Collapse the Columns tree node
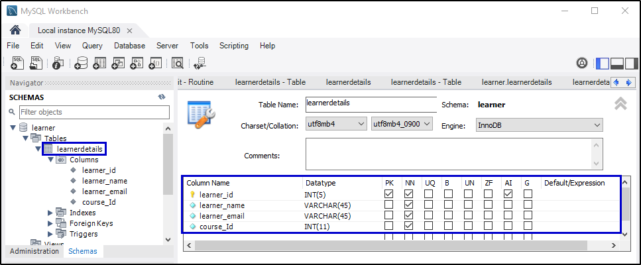641x265 pixels. pyautogui.click(x=50, y=160)
